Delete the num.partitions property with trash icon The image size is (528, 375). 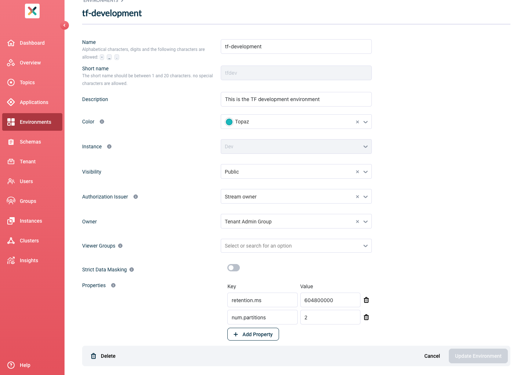(x=366, y=317)
